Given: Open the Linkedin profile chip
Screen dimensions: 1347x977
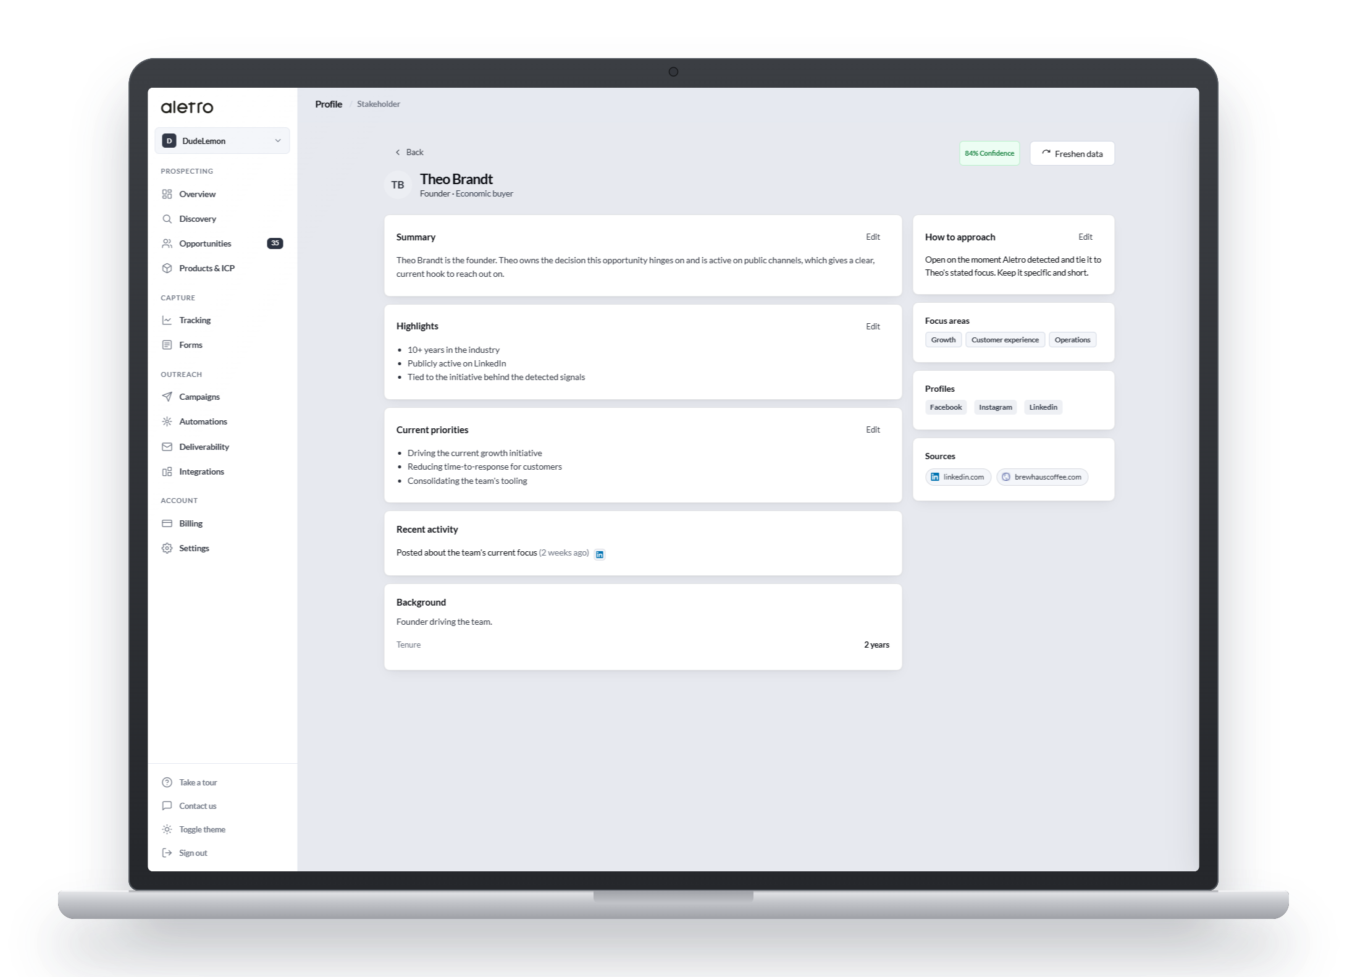Looking at the screenshot, I should [1043, 407].
